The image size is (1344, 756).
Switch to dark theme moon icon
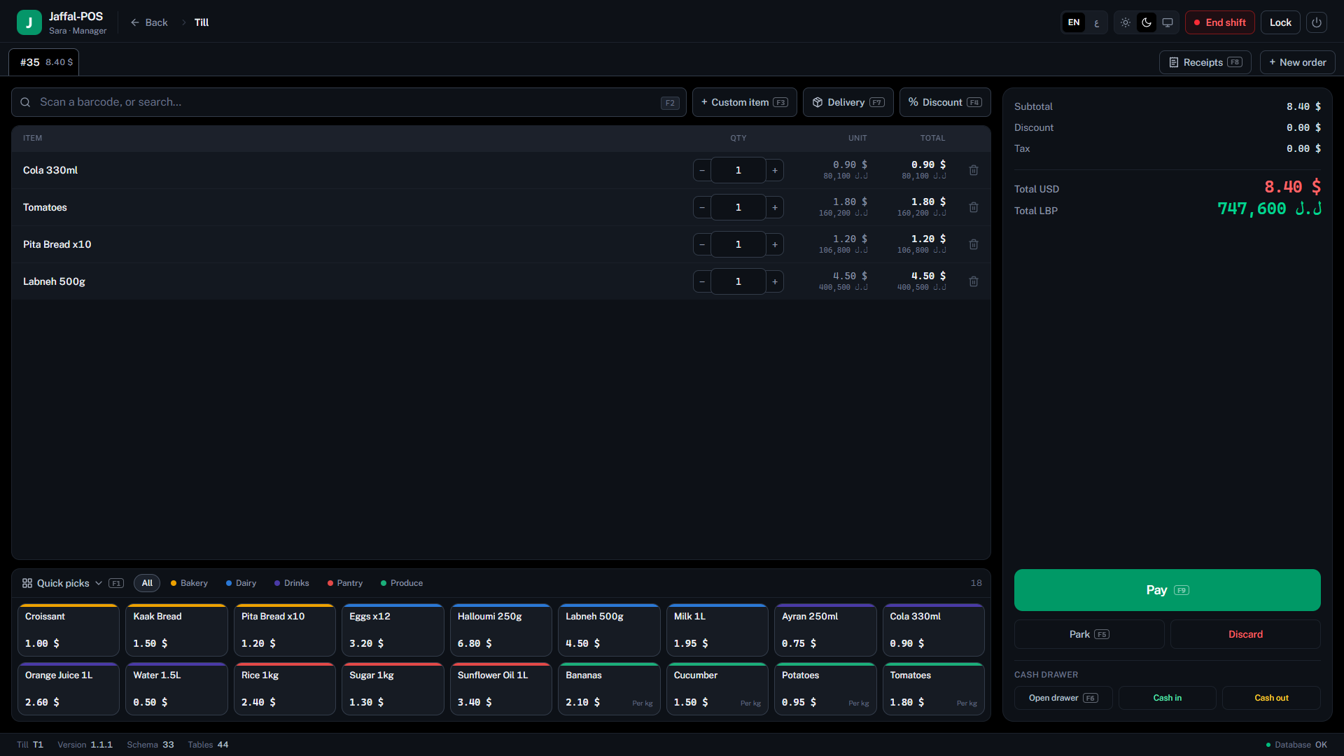coord(1147,22)
